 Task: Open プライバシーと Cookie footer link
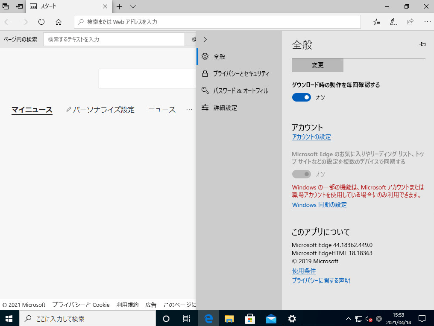pos(81,305)
